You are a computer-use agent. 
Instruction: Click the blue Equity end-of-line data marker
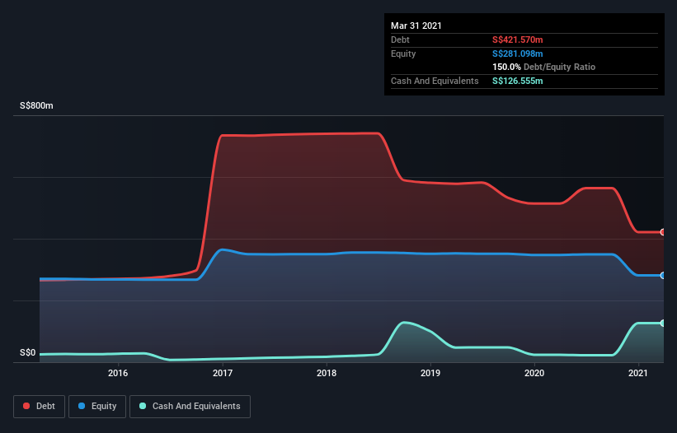(663, 275)
